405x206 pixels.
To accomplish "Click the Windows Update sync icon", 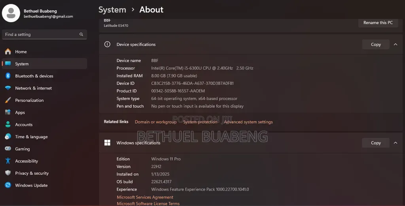I will coord(8,185).
